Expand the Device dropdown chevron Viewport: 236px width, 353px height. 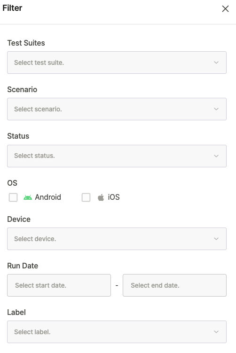click(x=216, y=239)
